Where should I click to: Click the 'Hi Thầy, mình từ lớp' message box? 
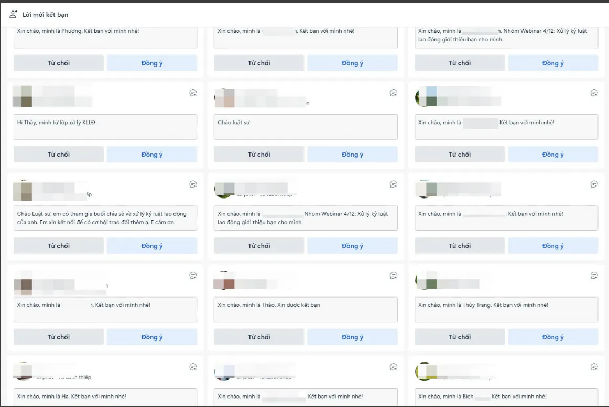pyautogui.click(x=105, y=127)
